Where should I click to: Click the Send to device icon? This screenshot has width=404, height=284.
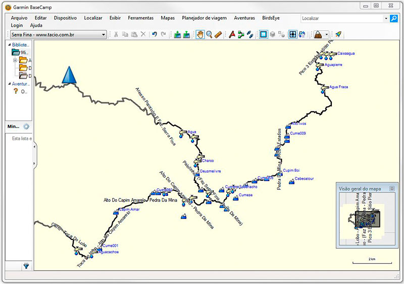[177, 34]
